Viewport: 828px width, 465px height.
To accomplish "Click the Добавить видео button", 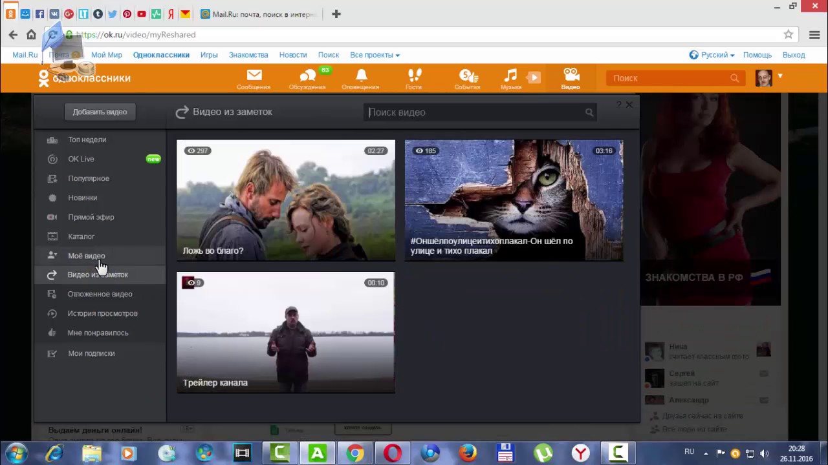I will click(100, 112).
